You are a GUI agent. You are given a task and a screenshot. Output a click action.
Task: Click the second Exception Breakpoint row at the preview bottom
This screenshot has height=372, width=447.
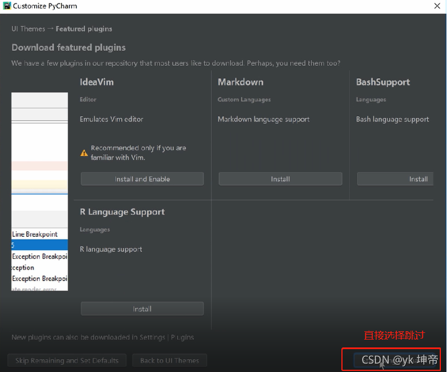tap(40, 279)
